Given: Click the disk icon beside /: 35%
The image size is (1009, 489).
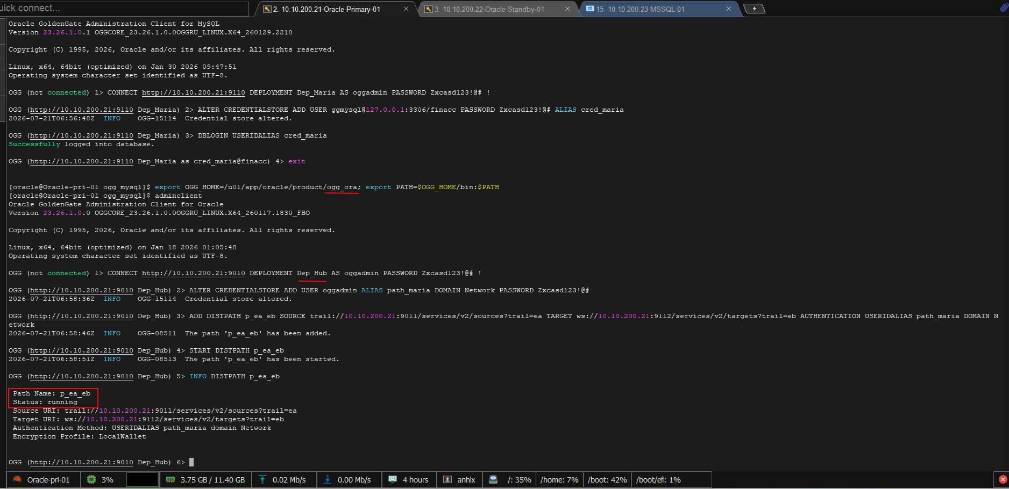Looking at the screenshot, I should pyautogui.click(x=493, y=479).
